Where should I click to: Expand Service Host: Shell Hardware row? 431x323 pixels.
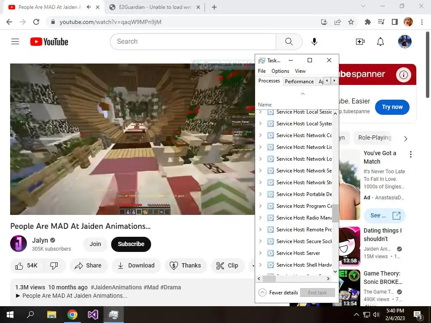pyautogui.click(x=260, y=265)
